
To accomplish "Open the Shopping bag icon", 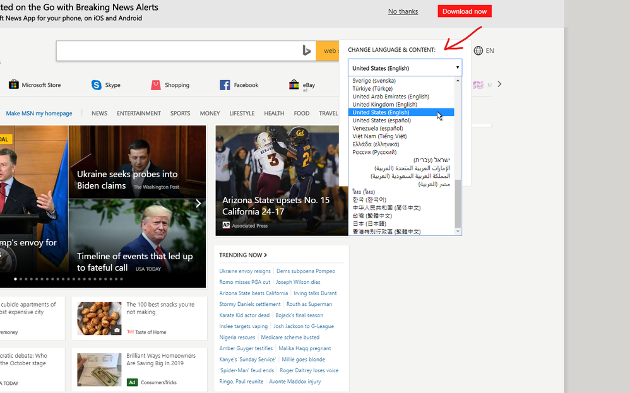I will [x=156, y=85].
